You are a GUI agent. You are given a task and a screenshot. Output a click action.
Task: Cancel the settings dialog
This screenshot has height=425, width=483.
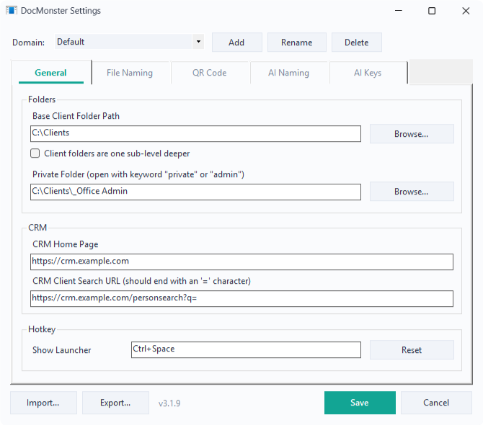click(436, 403)
